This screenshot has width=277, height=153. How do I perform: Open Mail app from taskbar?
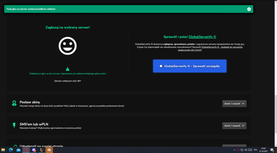pos(19,150)
